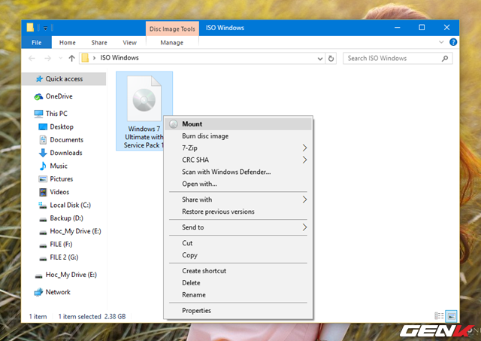Open Pictures folder in sidebar

tap(62, 179)
